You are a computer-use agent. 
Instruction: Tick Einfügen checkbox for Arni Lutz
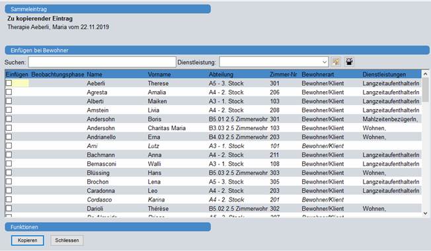[x=9, y=145]
